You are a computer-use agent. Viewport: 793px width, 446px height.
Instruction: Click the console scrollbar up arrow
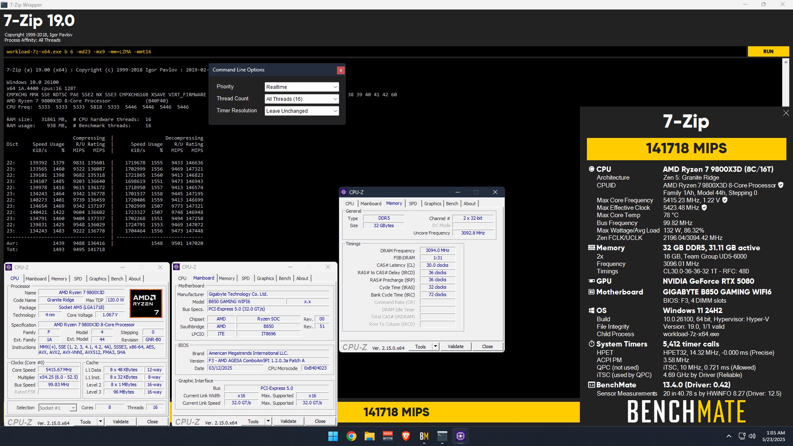[786, 62]
